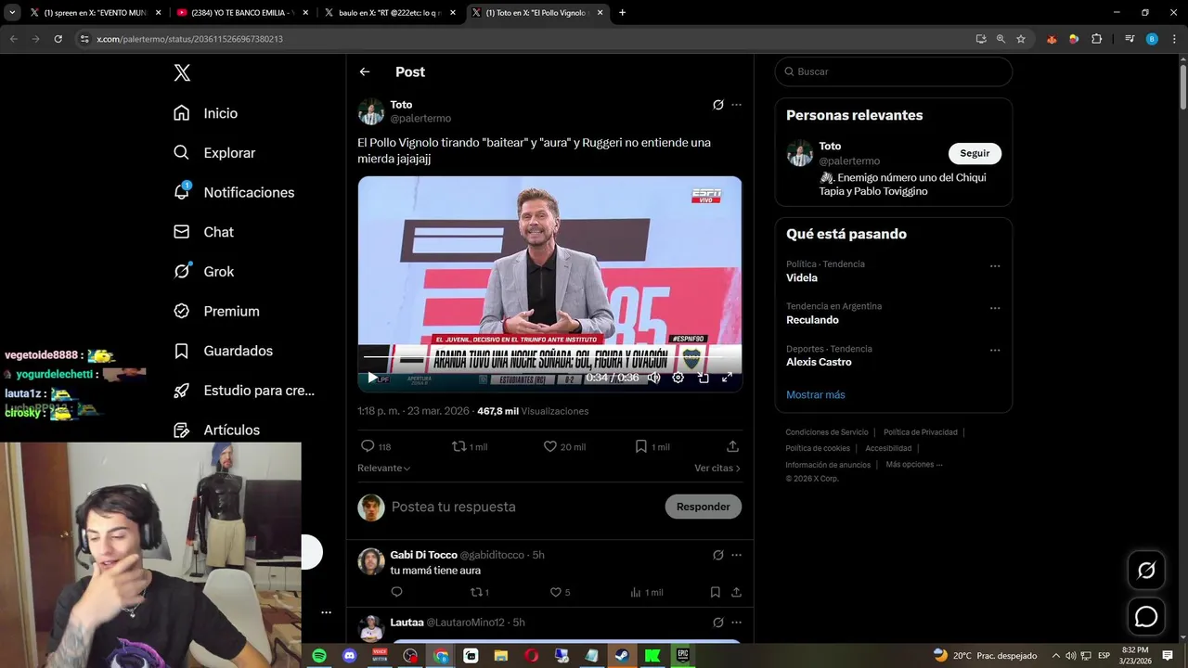Screen dimensions: 1188x668
Task: Reload the page
Action: (x=58, y=39)
